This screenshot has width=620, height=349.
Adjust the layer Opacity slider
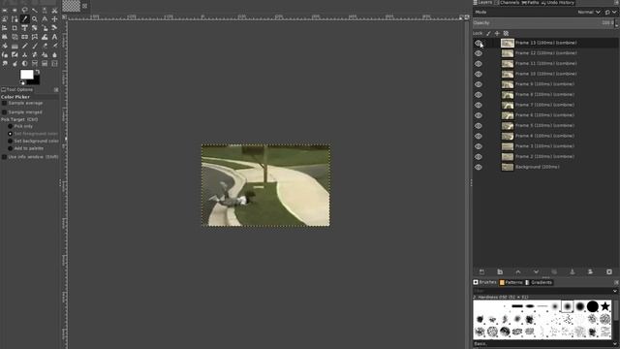pyautogui.click(x=543, y=23)
